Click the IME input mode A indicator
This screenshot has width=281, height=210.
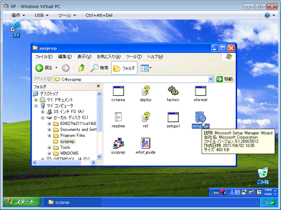232,192
